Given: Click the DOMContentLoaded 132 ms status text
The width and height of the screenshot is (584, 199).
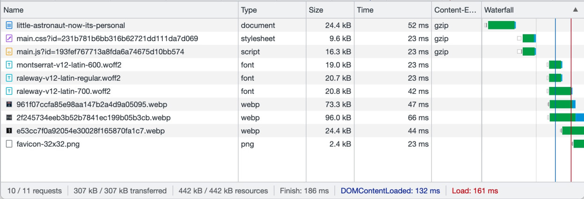Looking at the screenshot, I should click(390, 191).
